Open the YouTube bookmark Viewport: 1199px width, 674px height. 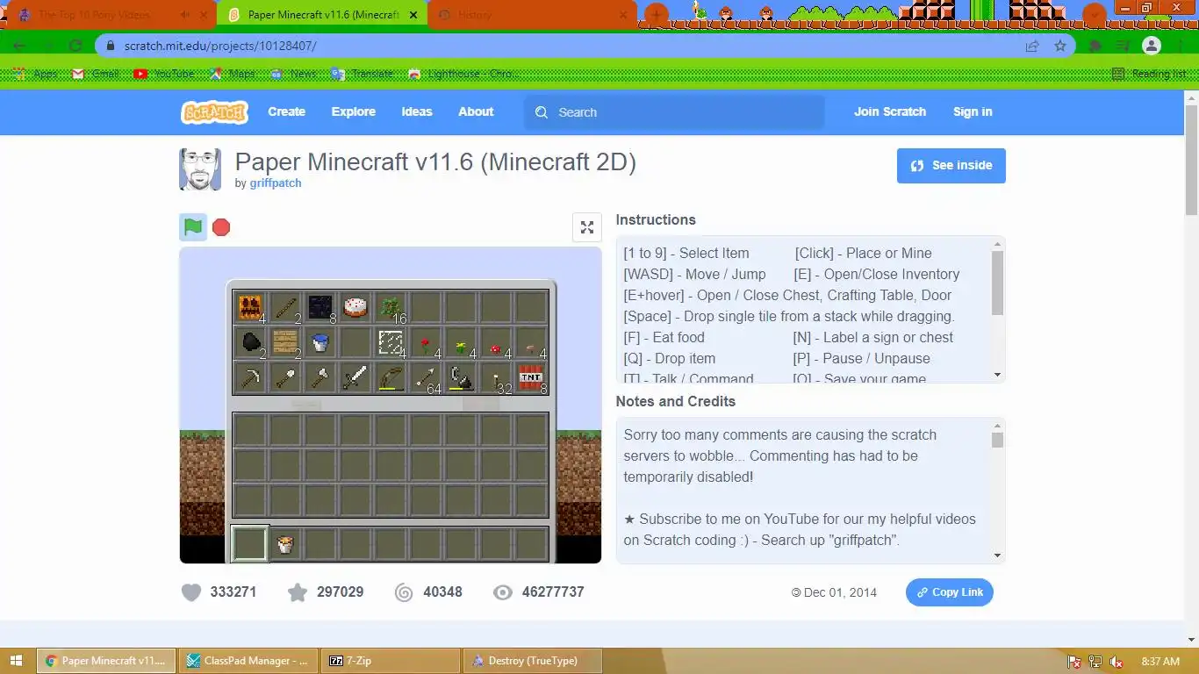click(165, 74)
